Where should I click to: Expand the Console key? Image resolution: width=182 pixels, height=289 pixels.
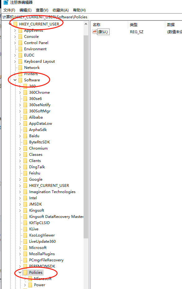pyautogui.click(x=15, y=37)
